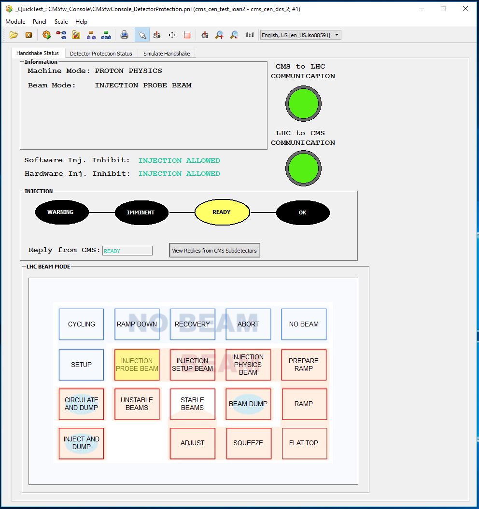Click the yellow READY injection state oval

pos(222,212)
